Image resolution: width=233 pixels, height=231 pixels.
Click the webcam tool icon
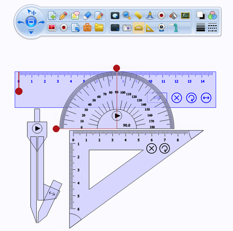coord(162,27)
